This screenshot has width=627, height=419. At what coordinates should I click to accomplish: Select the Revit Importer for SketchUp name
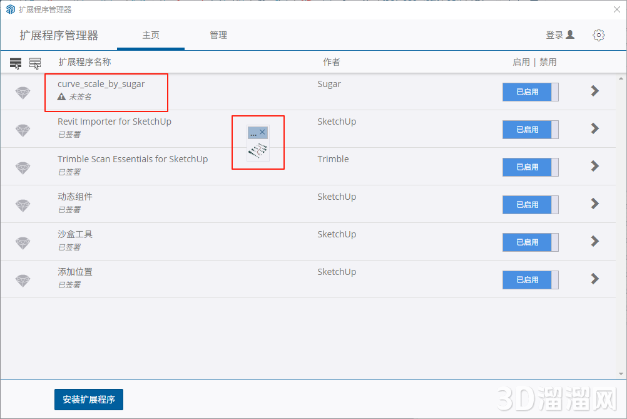[115, 122]
